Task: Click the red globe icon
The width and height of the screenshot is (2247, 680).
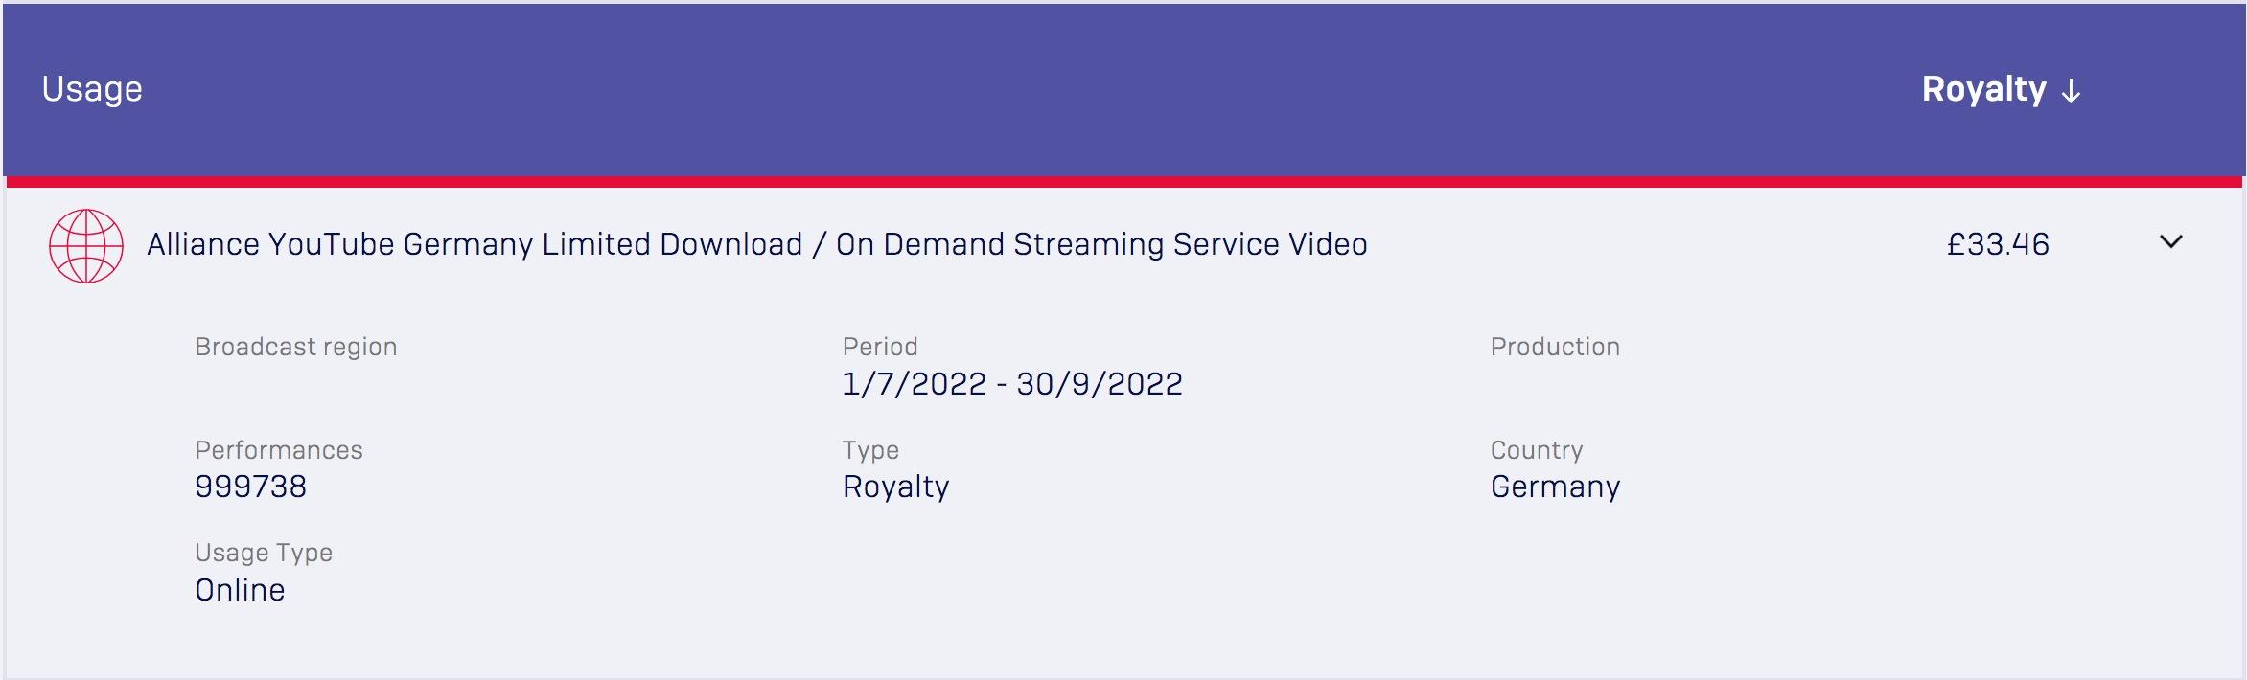Action: coord(86,246)
